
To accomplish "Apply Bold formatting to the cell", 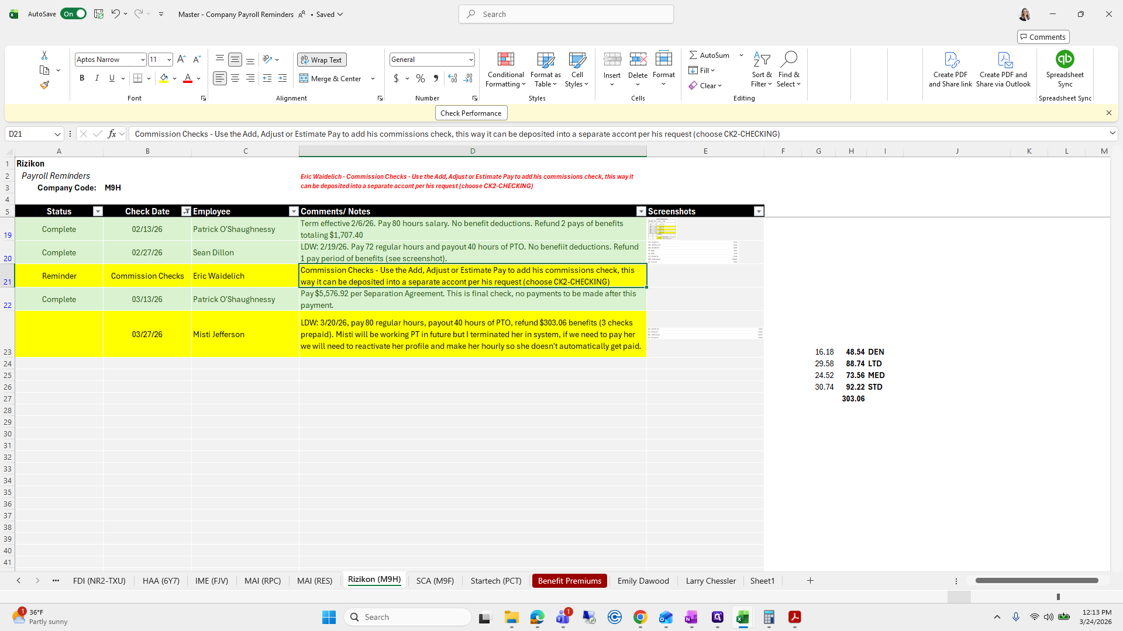I will 82,78.
